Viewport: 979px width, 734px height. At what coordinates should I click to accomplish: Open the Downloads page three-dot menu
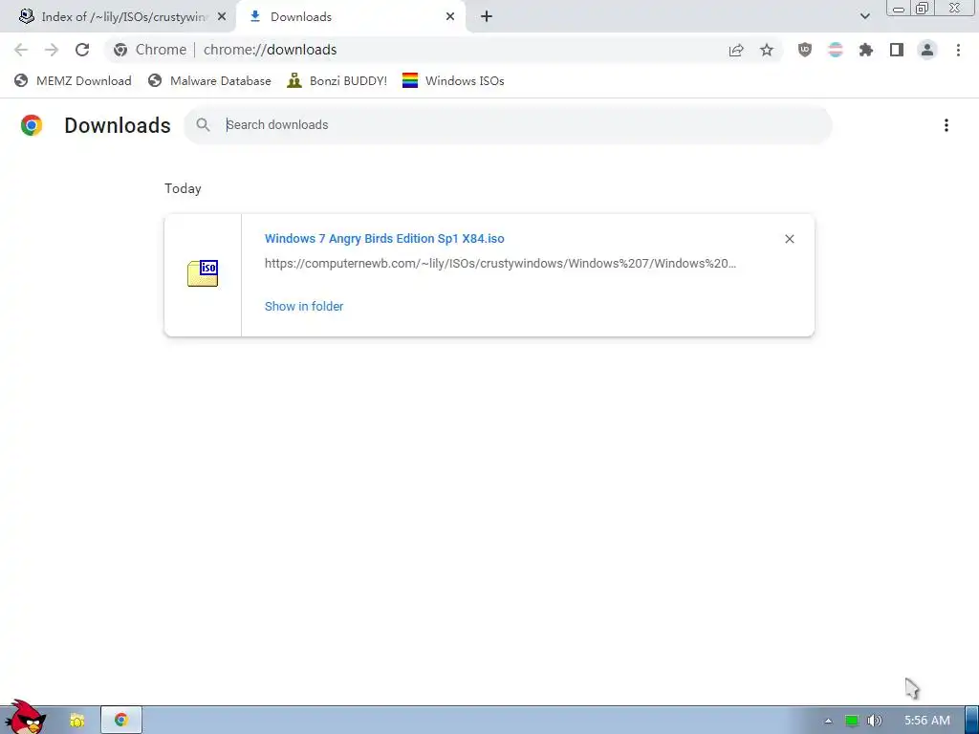pos(946,125)
